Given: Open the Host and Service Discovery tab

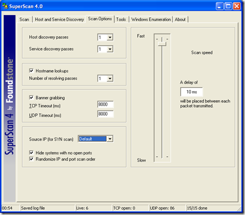Looking at the screenshot, I should coord(59,19).
